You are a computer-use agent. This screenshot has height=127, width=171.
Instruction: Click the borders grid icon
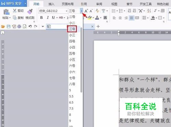pos(160,18)
